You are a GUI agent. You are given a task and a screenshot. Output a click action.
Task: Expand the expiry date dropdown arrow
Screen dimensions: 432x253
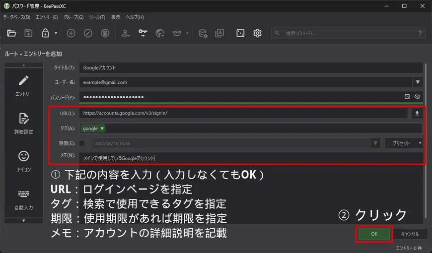click(x=375, y=143)
